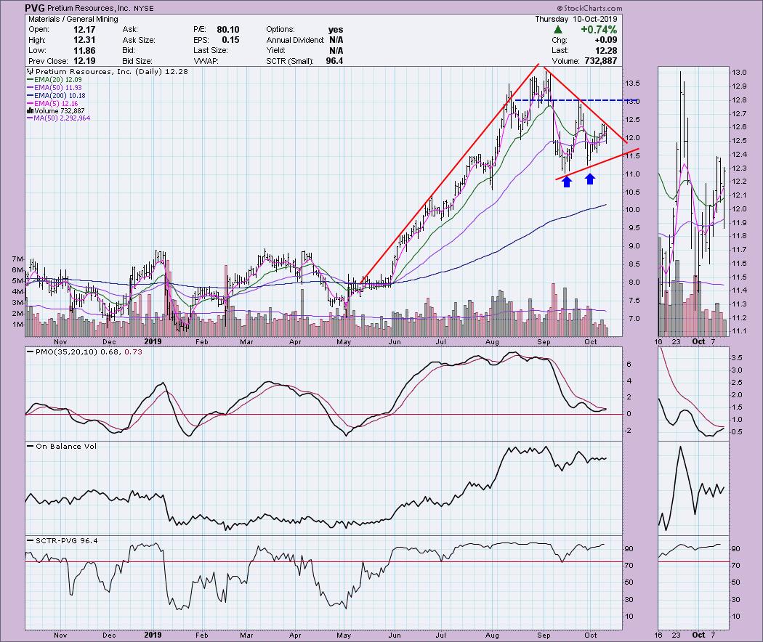Click the Annual Dividend label
Screen dimensions: 763x642
pyautogui.click(x=295, y=40)
